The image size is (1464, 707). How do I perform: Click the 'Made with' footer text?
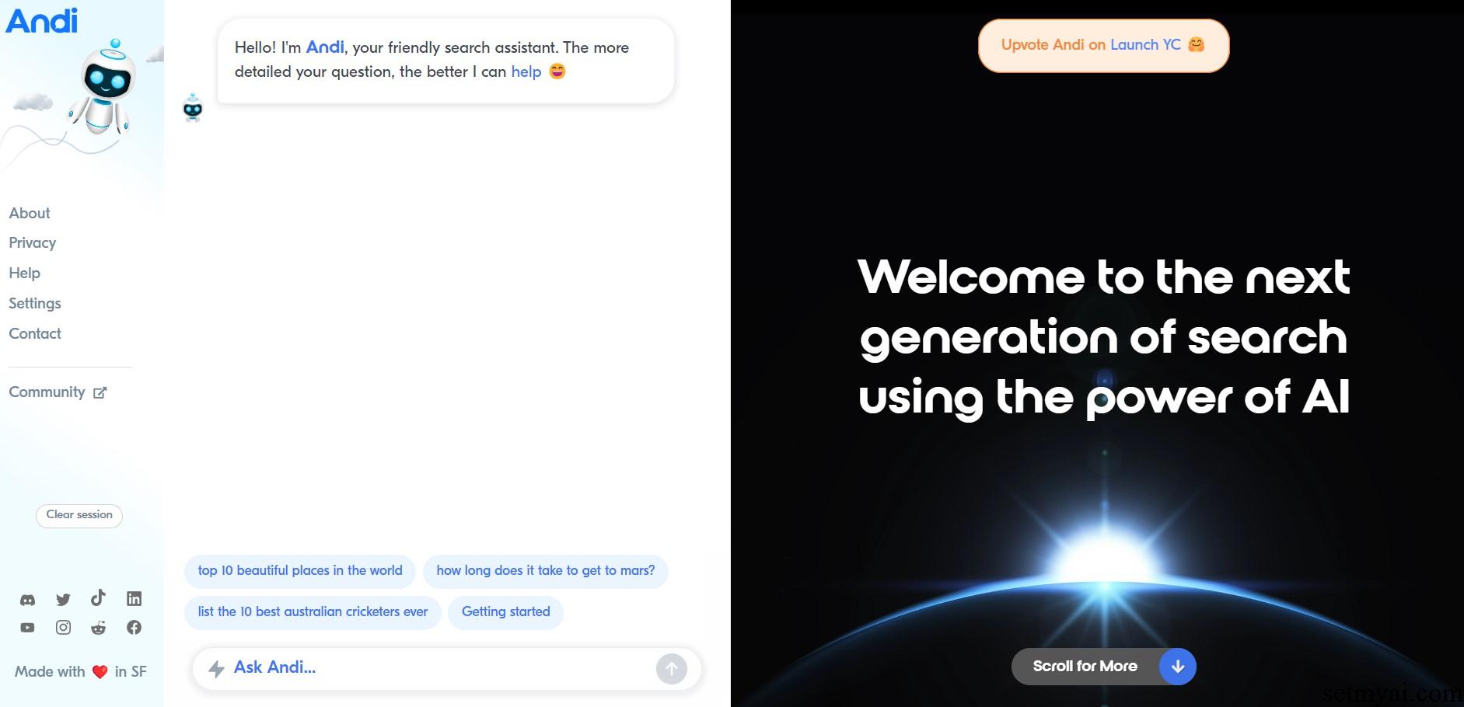point(50,672)
